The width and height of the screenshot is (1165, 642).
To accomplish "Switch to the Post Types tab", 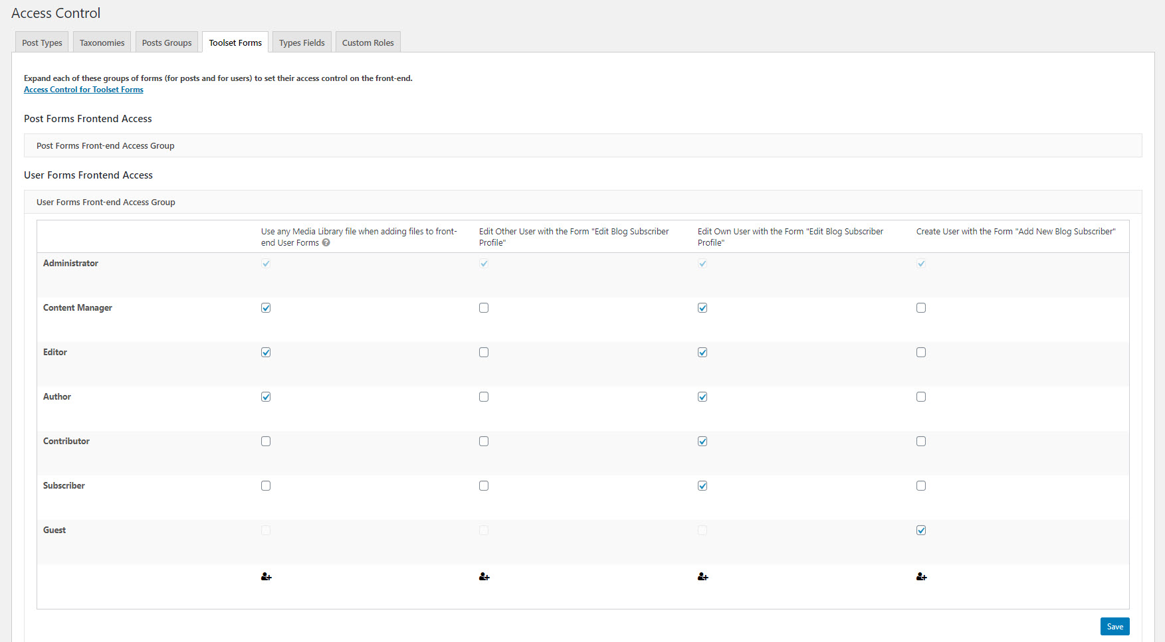I will pos(41,42).
